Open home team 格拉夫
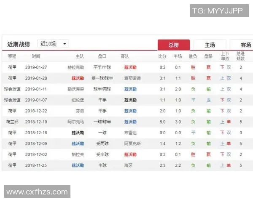The height and width of the screenshot is (202, 253). point(78,154)
